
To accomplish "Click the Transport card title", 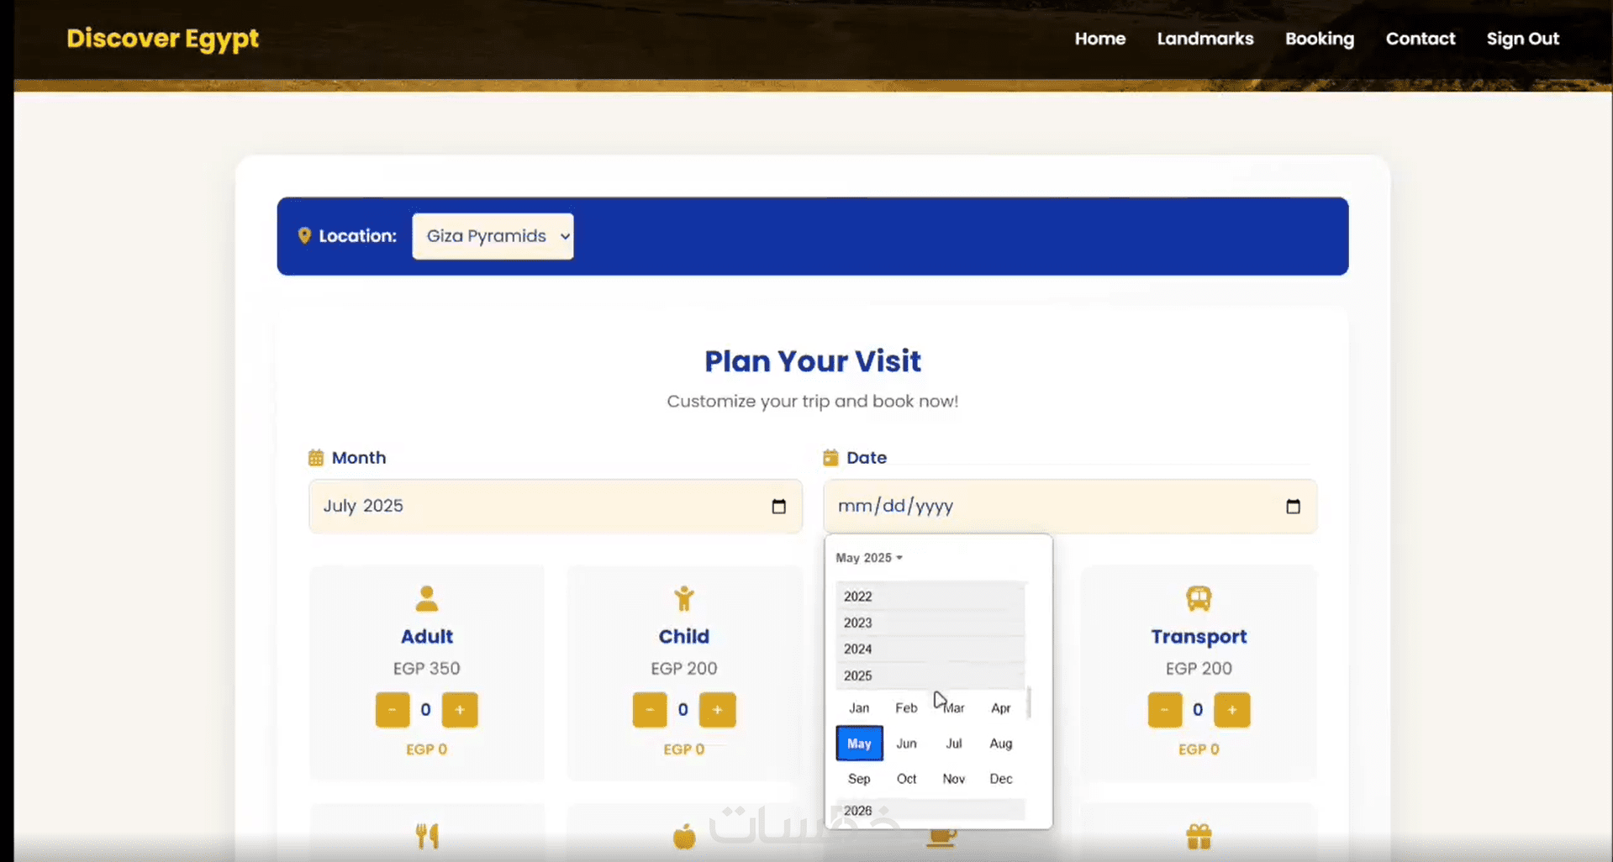I will click(1199, 637).
